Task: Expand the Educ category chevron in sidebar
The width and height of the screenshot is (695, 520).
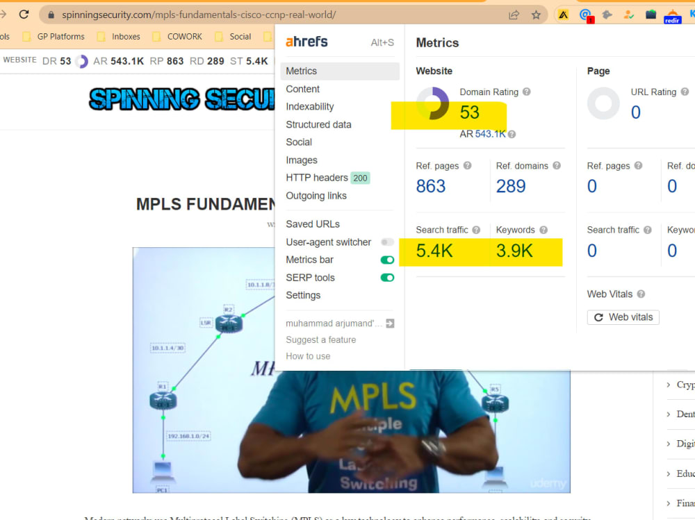Action: click(669, 474)
